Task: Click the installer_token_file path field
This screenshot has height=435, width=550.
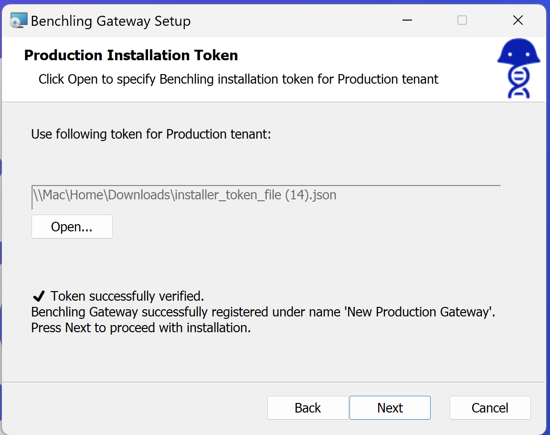Action: 265,196
